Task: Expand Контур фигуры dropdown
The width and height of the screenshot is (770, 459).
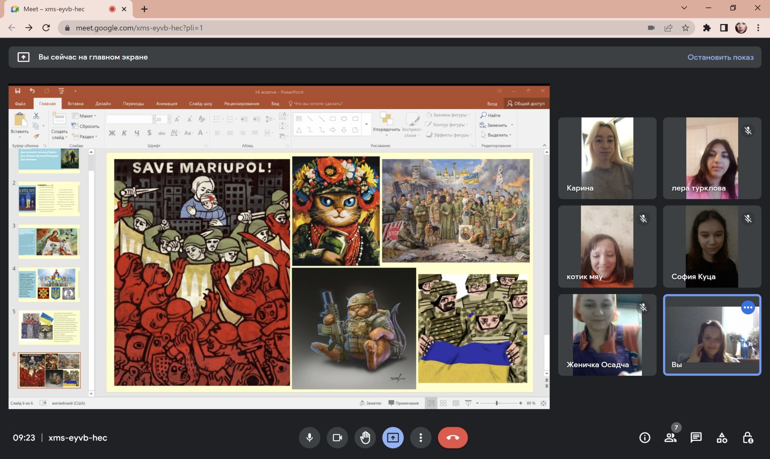Action: coord(447,124)
